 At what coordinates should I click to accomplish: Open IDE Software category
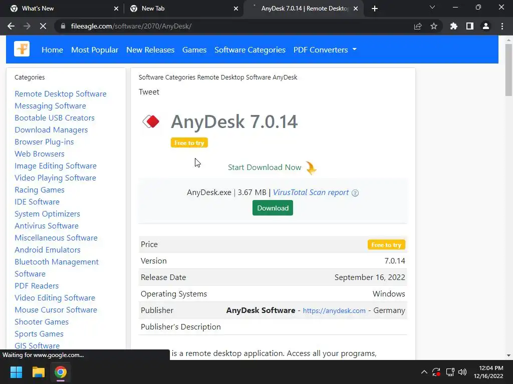point(37,202)
